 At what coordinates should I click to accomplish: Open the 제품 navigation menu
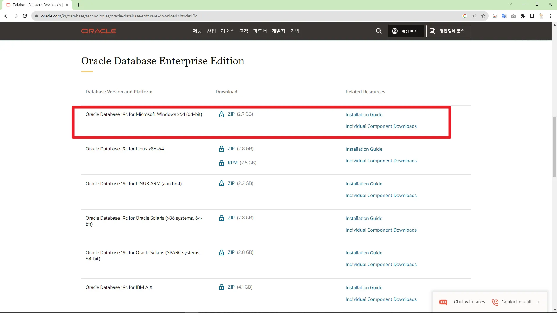coord(197,31)
